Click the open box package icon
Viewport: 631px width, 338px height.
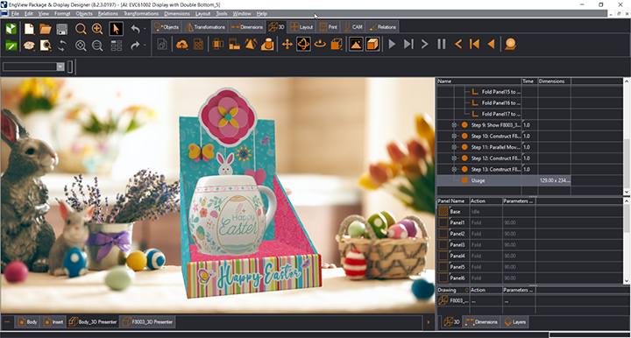click(x=29, y=46)
